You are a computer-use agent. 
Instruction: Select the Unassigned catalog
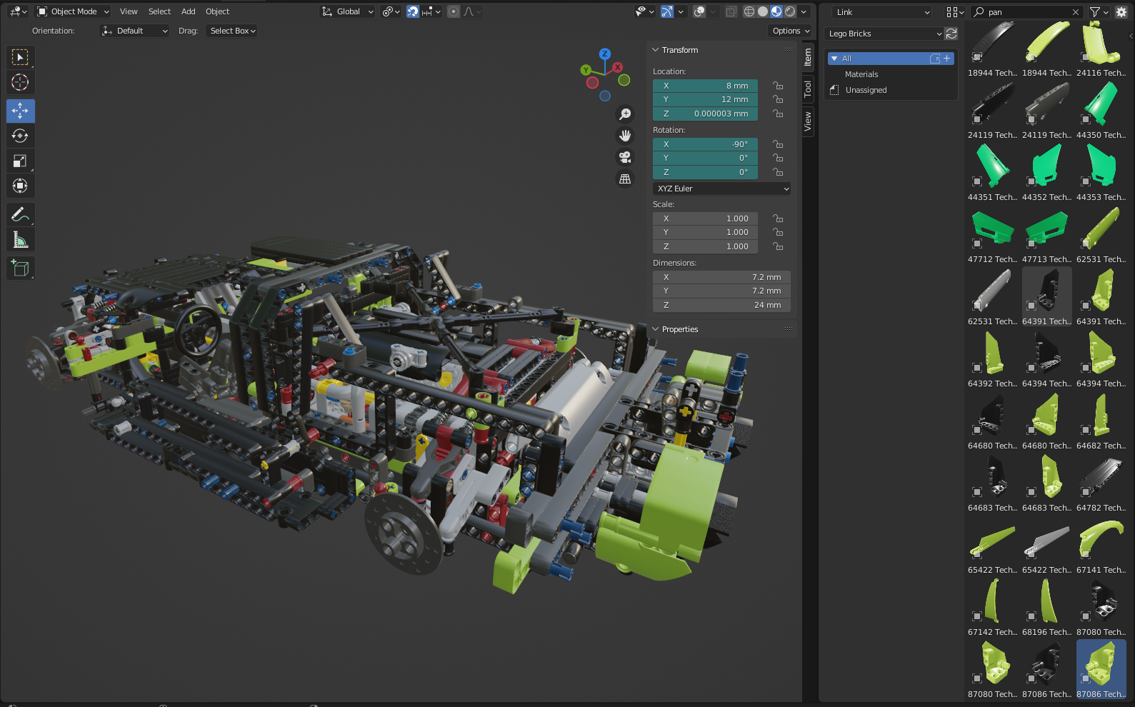point(866,90)
